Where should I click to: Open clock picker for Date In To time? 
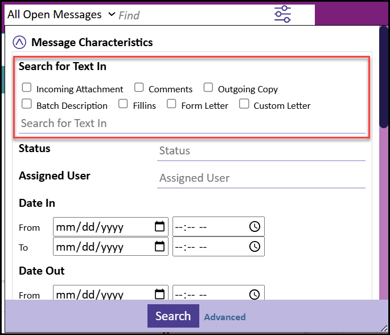coord(254,247)
